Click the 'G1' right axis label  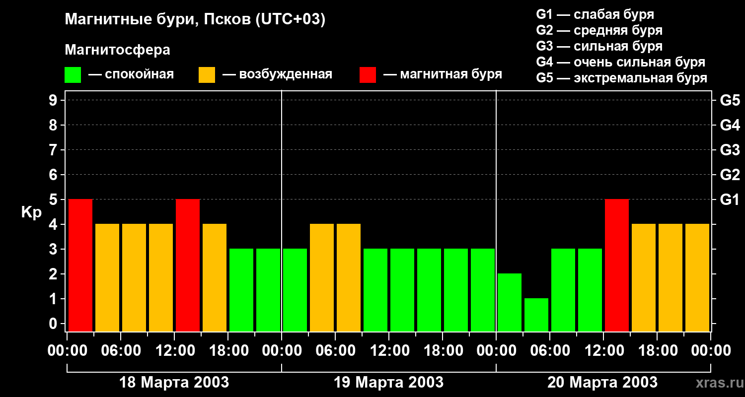pos(730,199)
